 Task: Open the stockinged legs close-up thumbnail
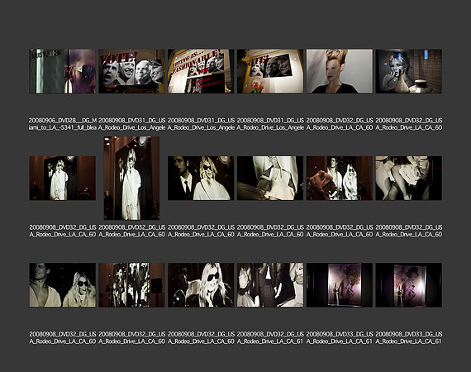pyautogui.click(x=408, y=179)
